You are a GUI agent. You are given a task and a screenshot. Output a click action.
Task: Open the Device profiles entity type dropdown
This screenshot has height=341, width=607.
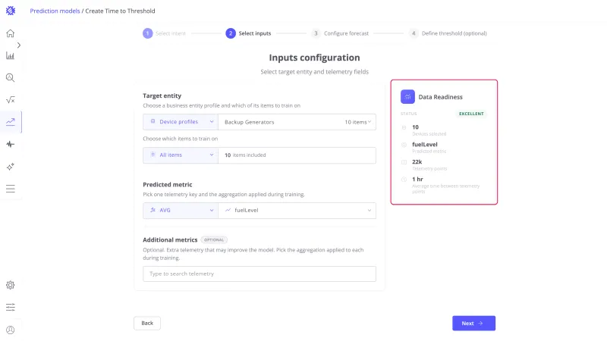pos(181,122)
